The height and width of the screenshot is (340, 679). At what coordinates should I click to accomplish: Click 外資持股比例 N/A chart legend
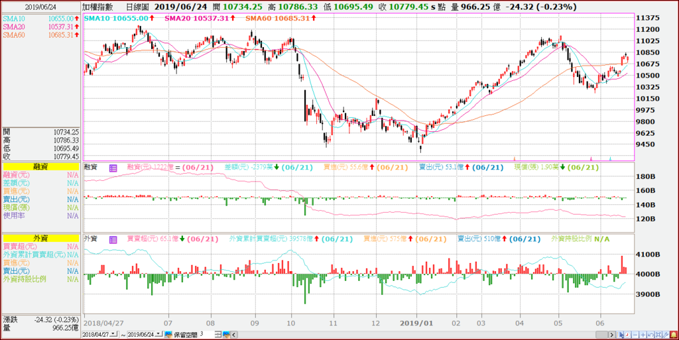[580, 239]
